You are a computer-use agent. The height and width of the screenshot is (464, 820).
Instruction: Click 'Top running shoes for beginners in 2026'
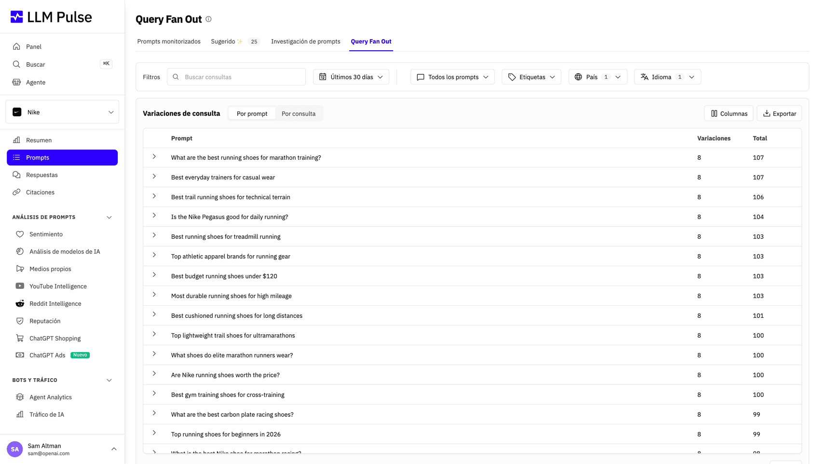pyautogui.click(x=226, y=434)
